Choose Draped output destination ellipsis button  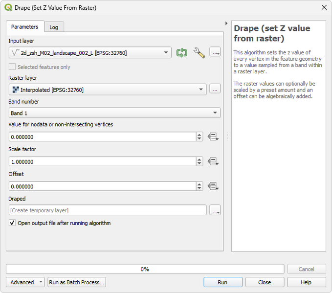click(215, 210)
